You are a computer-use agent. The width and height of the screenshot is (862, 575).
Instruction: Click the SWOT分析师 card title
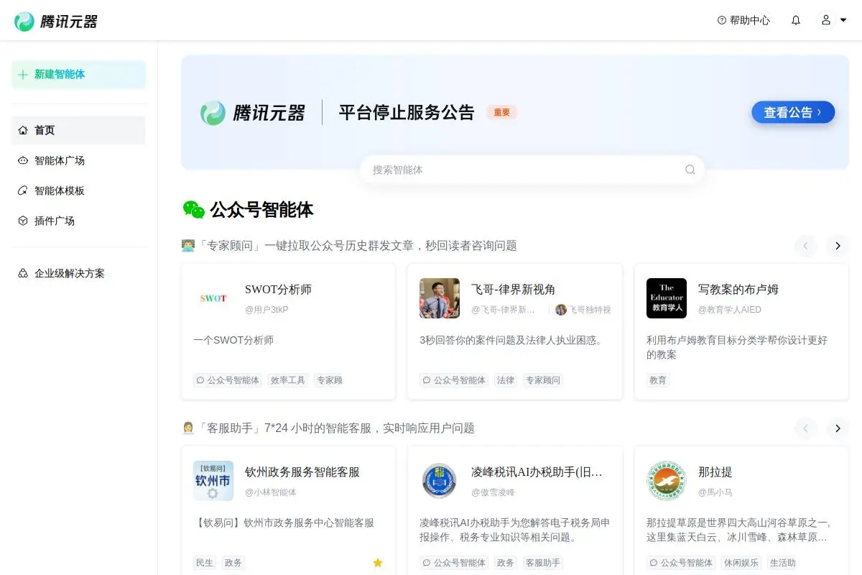(x=279, y=290)
